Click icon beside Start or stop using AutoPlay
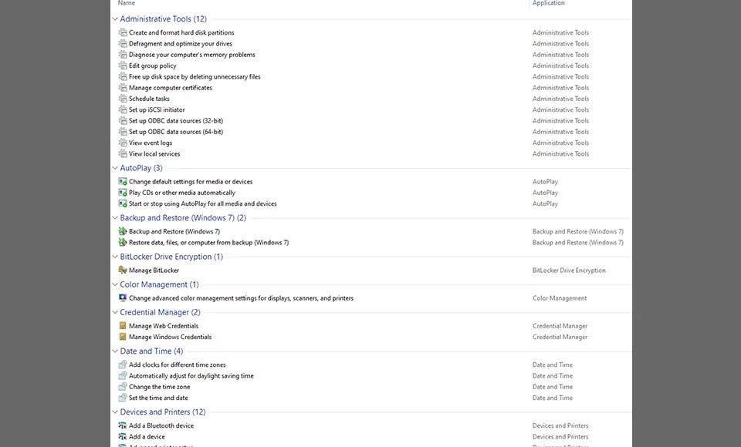The width and height of the screenshot is (741, 447). tap(123, 204)
